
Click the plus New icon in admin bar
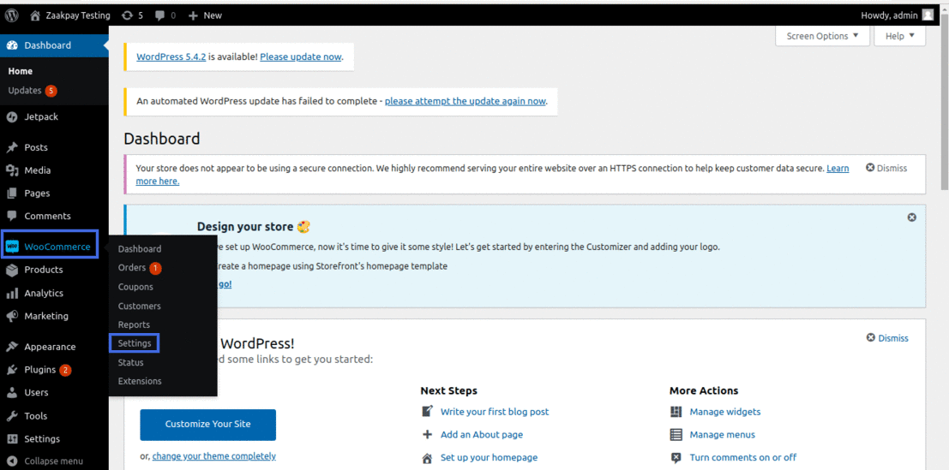pyautogui.click(x=193, y=15)
